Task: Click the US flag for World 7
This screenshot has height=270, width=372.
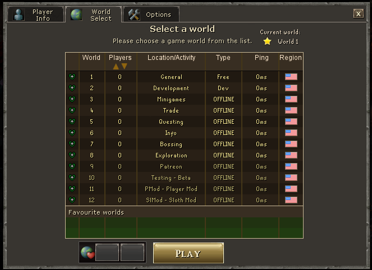Action: coord(291,144)
